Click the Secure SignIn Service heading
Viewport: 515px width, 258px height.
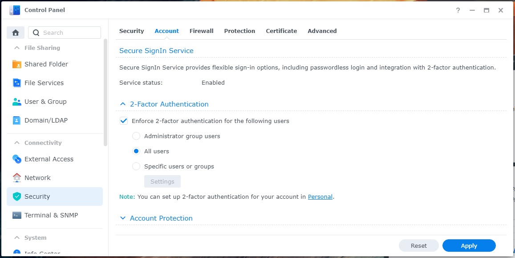[x=156, y=51]
